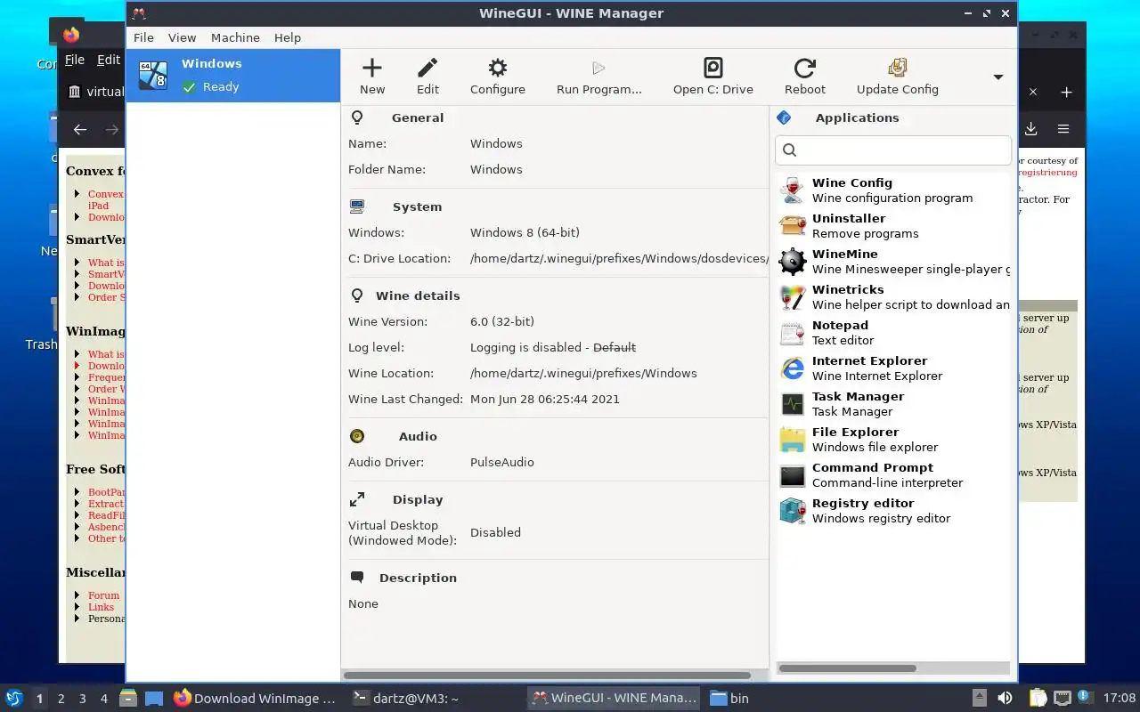Switch to bin file manager taskbar entry

[730, 699]
